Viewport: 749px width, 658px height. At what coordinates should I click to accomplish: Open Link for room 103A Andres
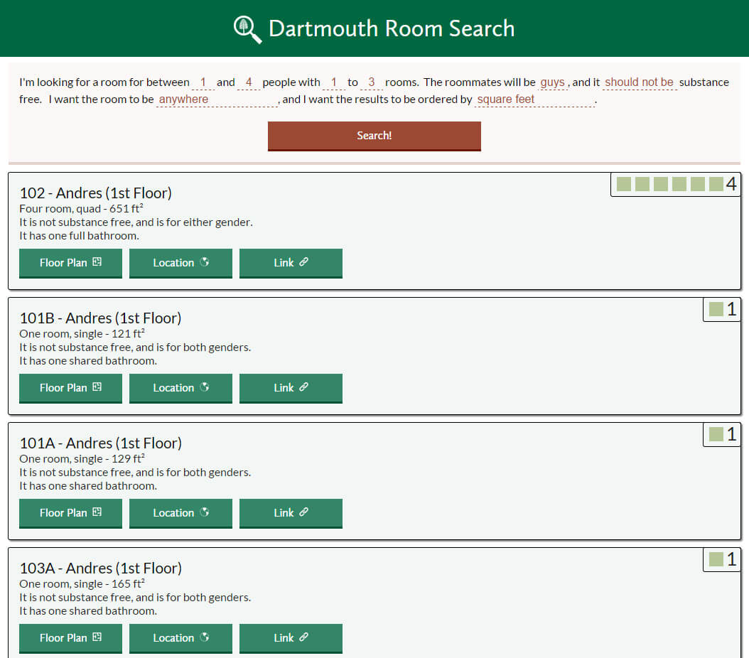coord(291,638)
